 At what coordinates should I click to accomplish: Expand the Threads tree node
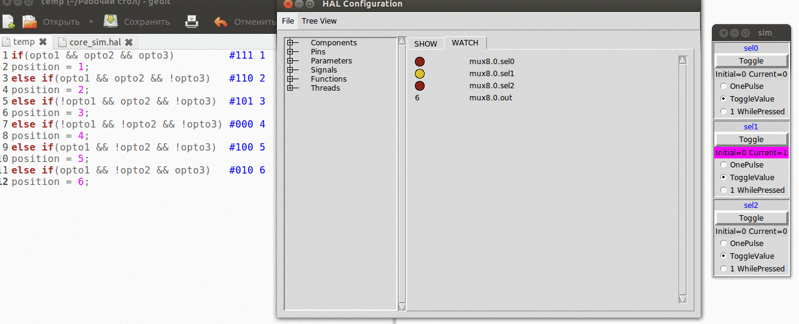coord(290,88)
